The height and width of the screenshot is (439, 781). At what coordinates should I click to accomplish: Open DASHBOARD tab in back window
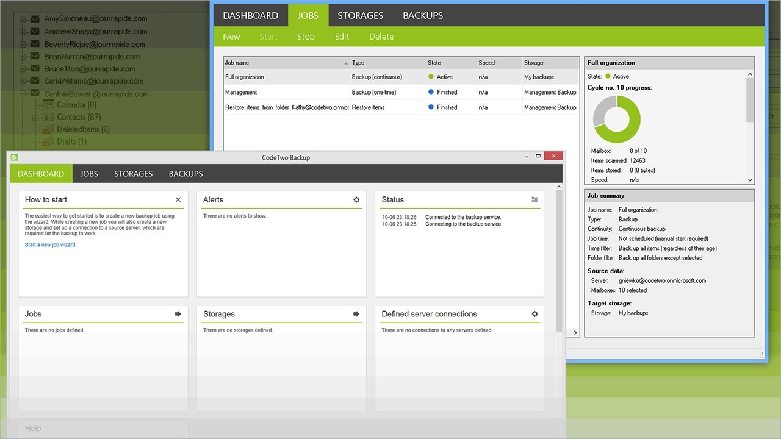click(251, 15)
